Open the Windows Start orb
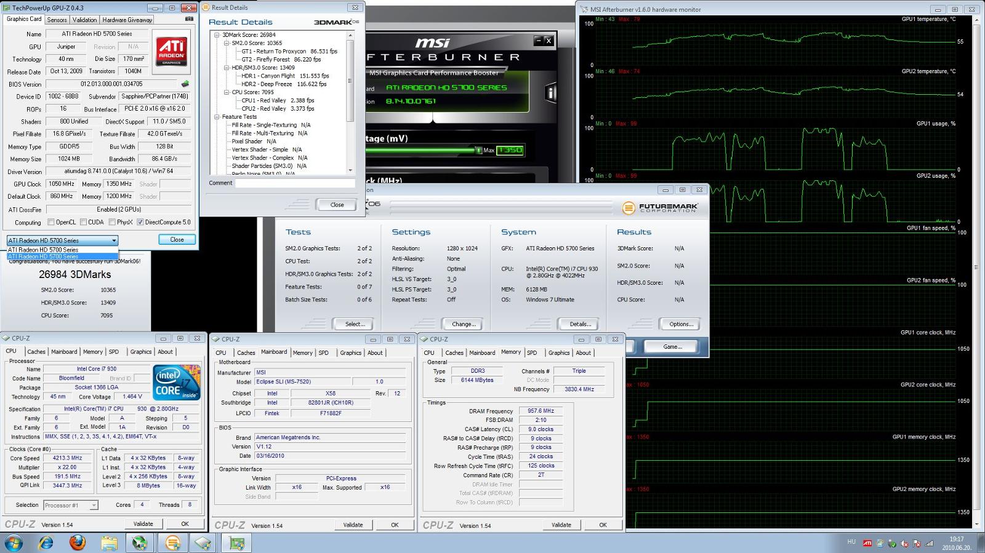 click(x=14, y=543)
